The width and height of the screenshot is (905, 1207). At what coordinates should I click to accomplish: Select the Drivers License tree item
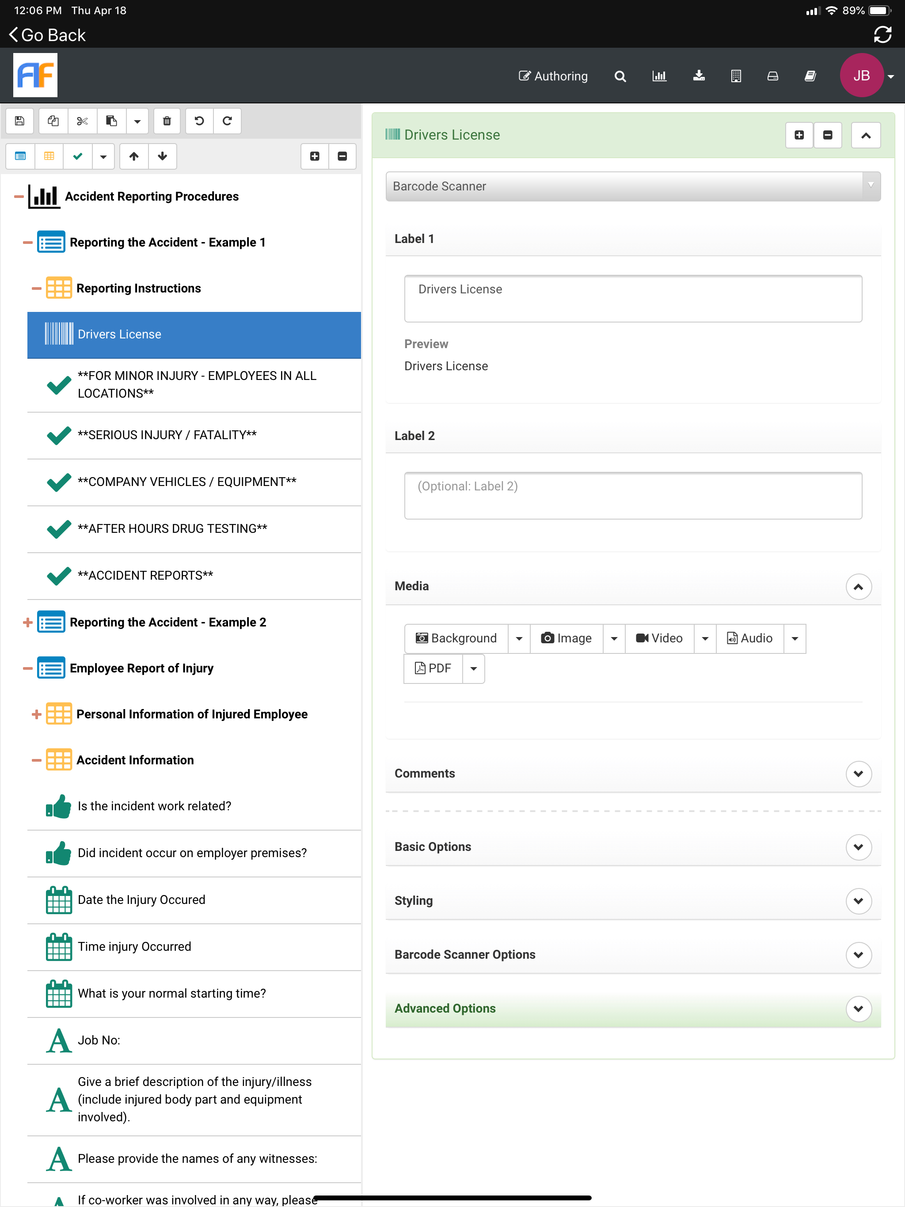coord(194,334)
